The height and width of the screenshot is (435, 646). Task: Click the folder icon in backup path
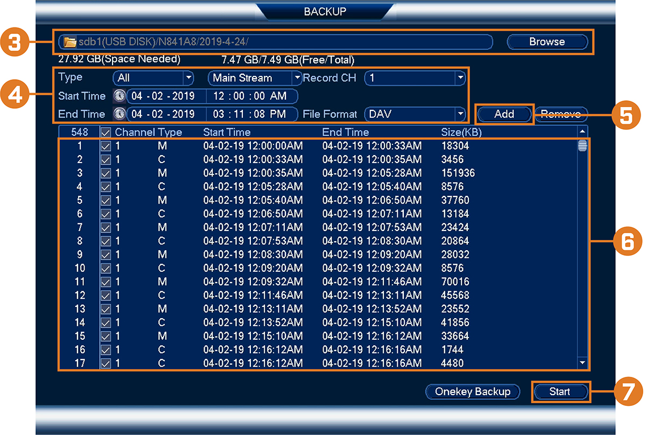pos(69,43)
